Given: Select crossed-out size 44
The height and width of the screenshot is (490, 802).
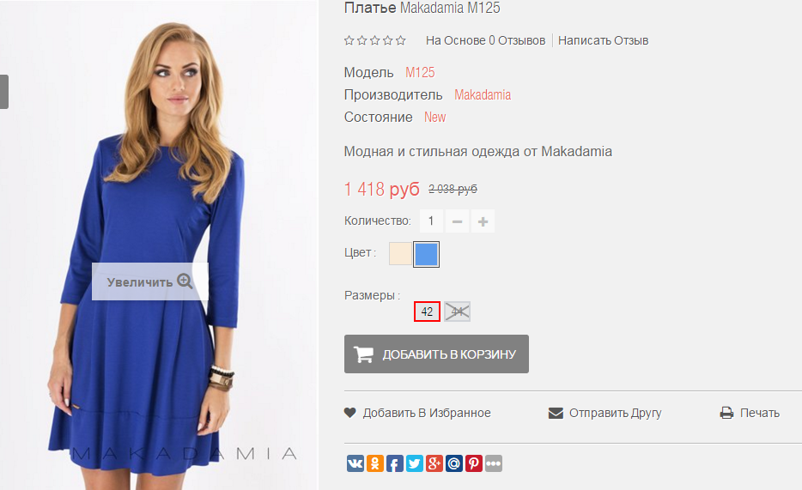Looking at the screenshot, I should click(x=458, y=312).
